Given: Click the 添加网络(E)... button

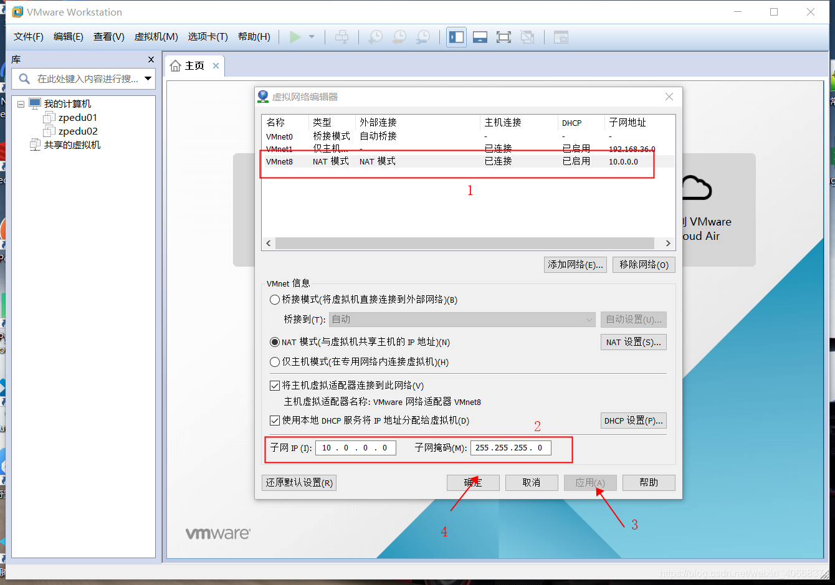Looking at the screenshot, I should click(x=575, y=265).
